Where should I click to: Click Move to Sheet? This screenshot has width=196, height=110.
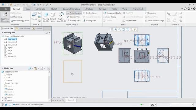(x=130, y=20)
